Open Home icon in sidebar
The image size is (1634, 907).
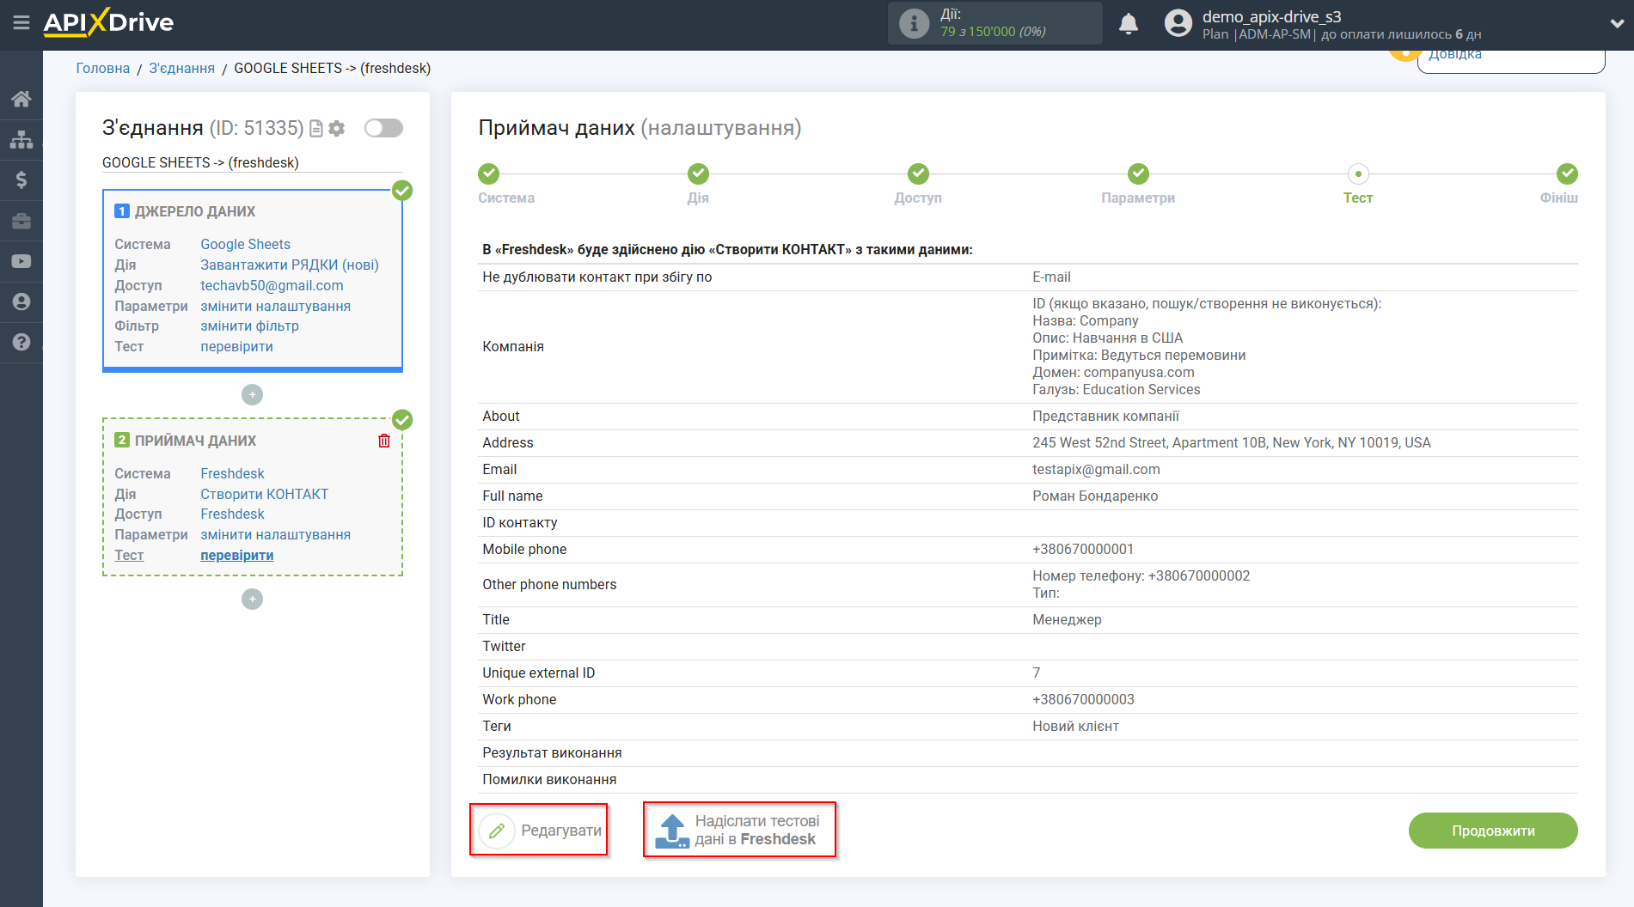[21, 99]
